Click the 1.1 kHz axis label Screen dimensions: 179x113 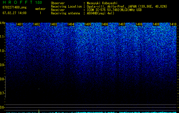click(x=3, y=37)
